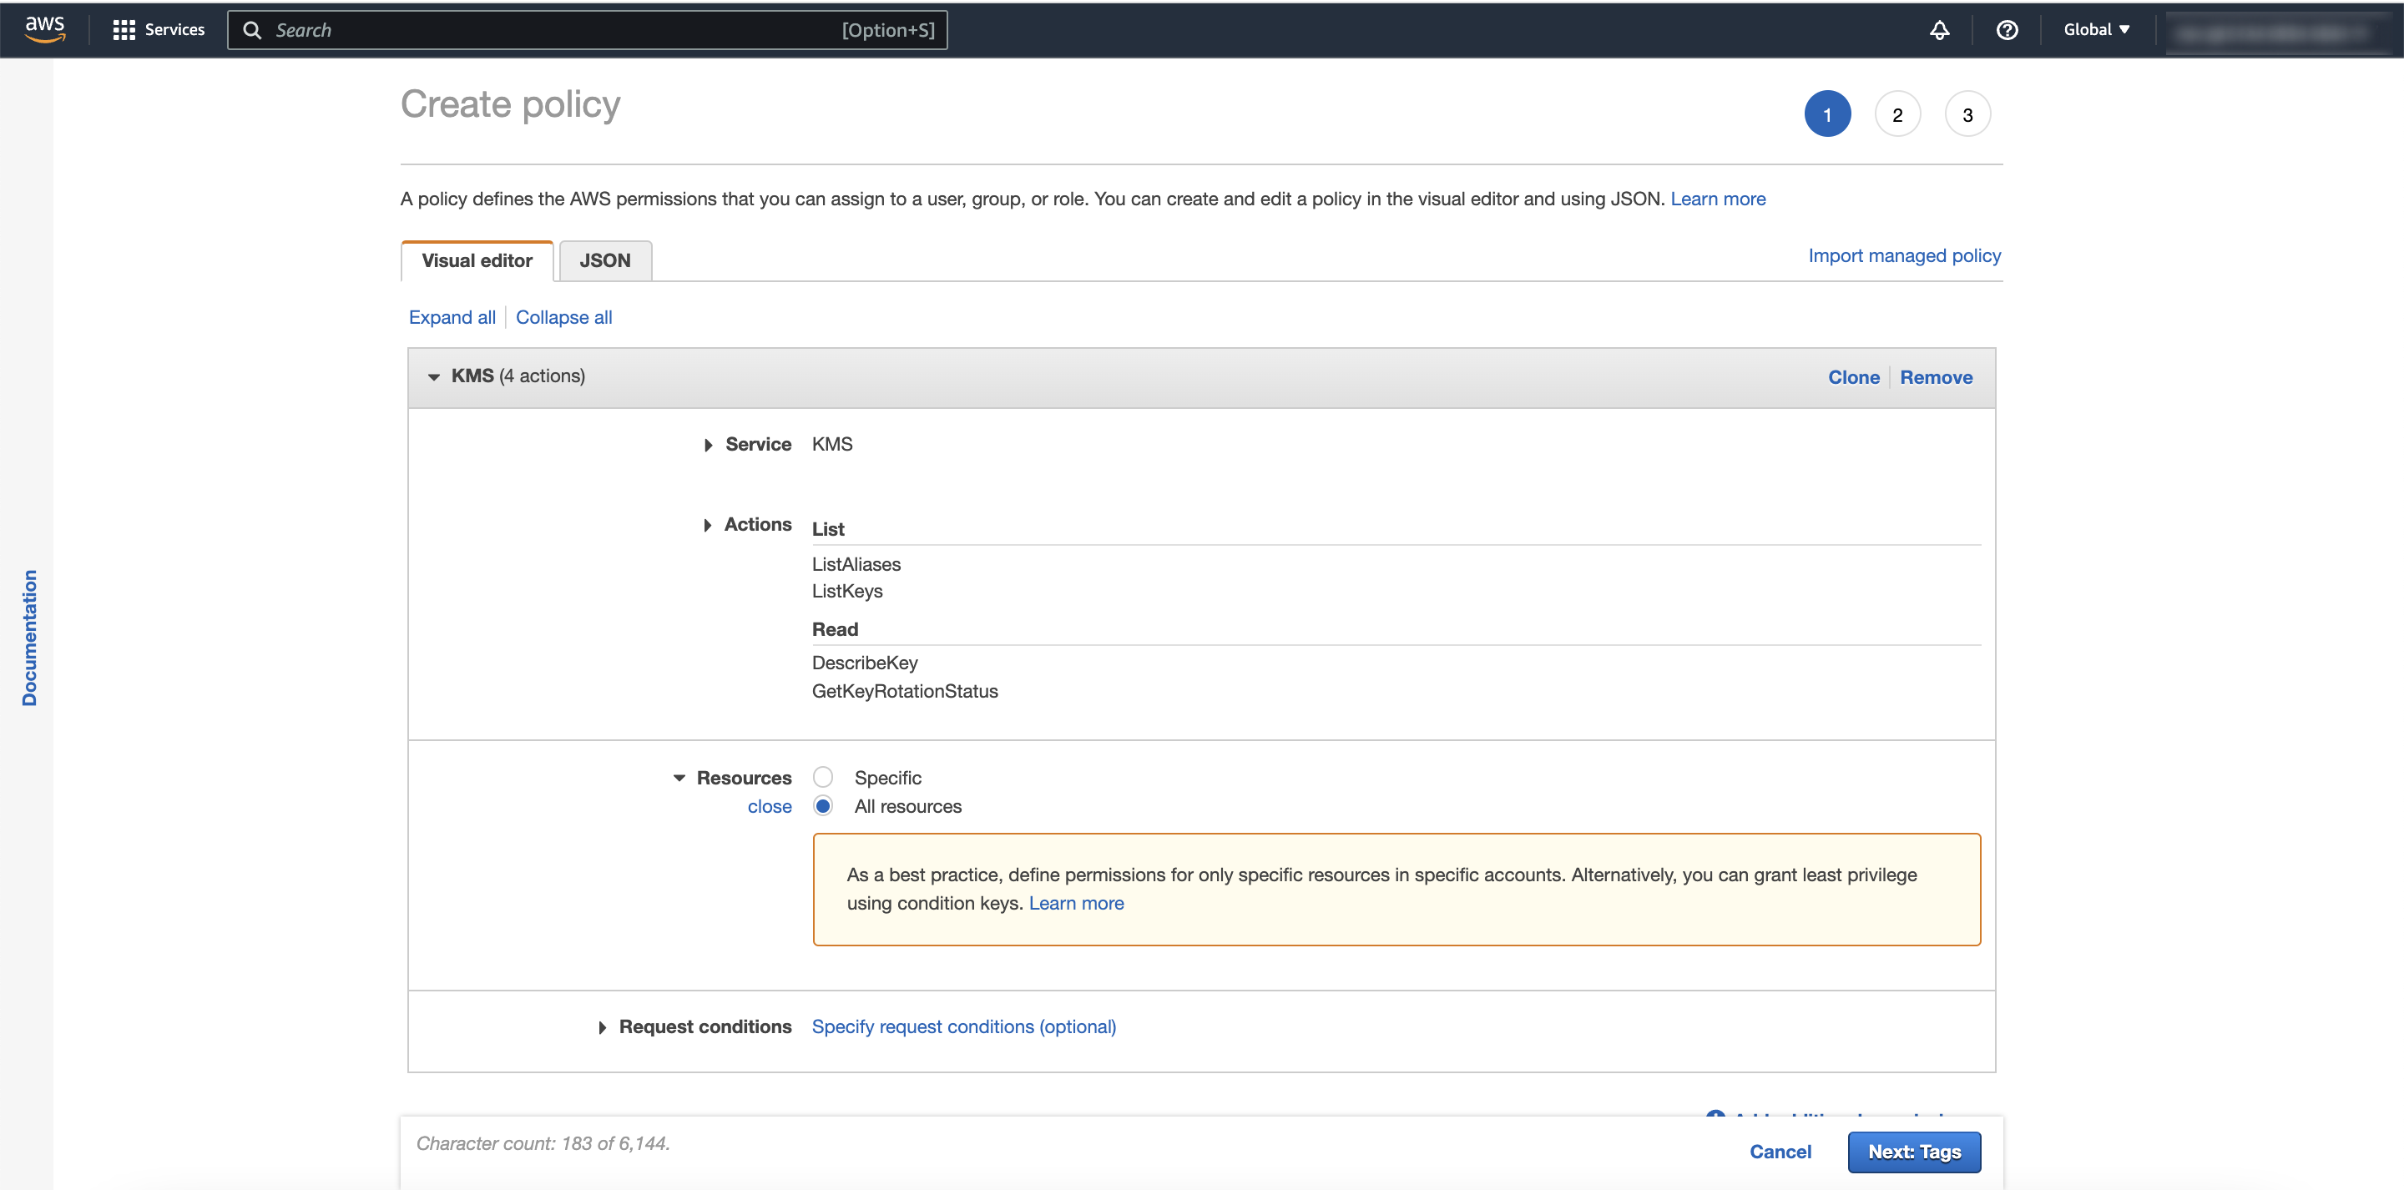The image size is (2404, 1190).
Task: Click the List actions heading
Action: tap(828, 529)
